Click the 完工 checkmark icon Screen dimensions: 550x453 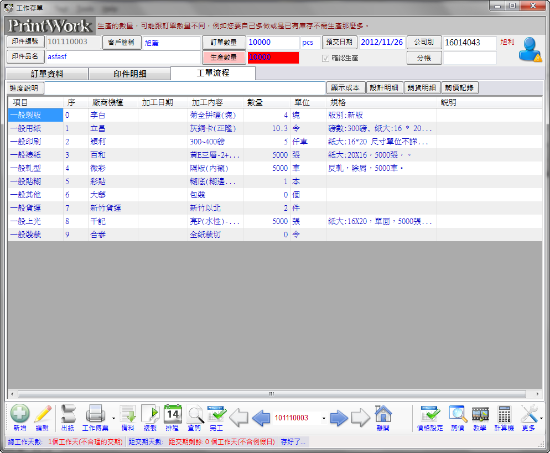[217, 414]
